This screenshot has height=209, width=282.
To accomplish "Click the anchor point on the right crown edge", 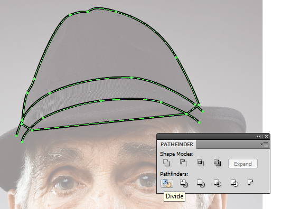I will coord(176,58).
